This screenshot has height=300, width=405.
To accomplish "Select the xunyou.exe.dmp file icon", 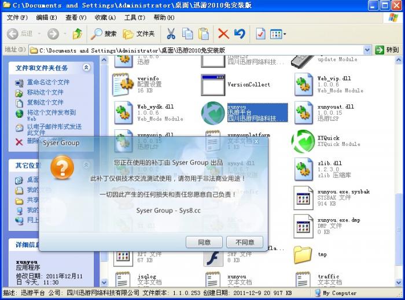I will point(303,226).
